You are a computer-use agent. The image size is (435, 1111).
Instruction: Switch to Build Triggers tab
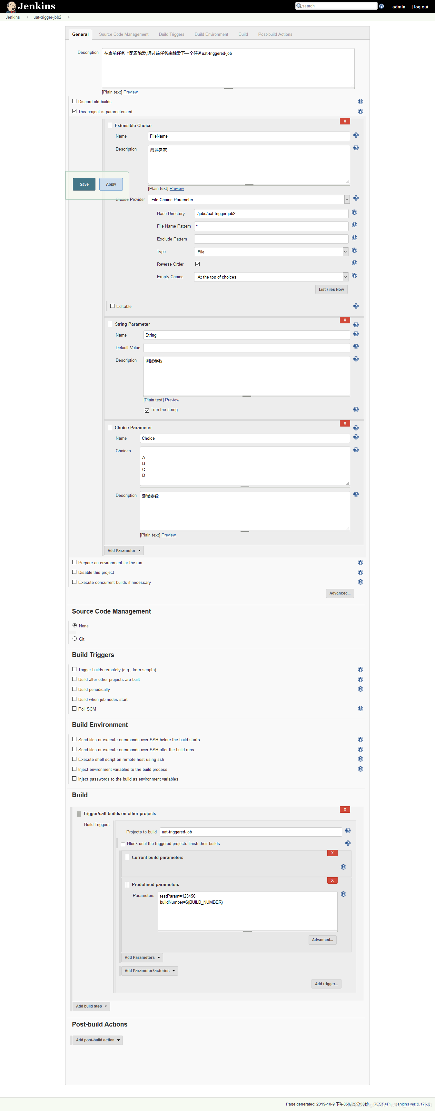point(171,34)
